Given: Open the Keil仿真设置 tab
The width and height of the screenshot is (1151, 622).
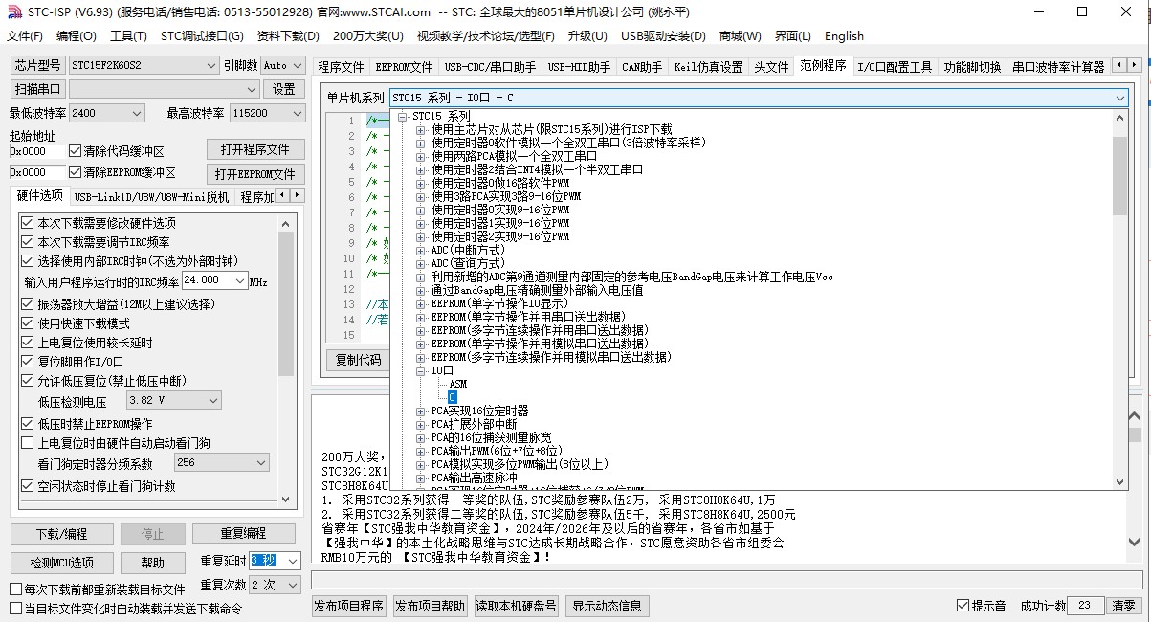Looking at the screenshot, I should pyautogui.click(x=708, y=67).
